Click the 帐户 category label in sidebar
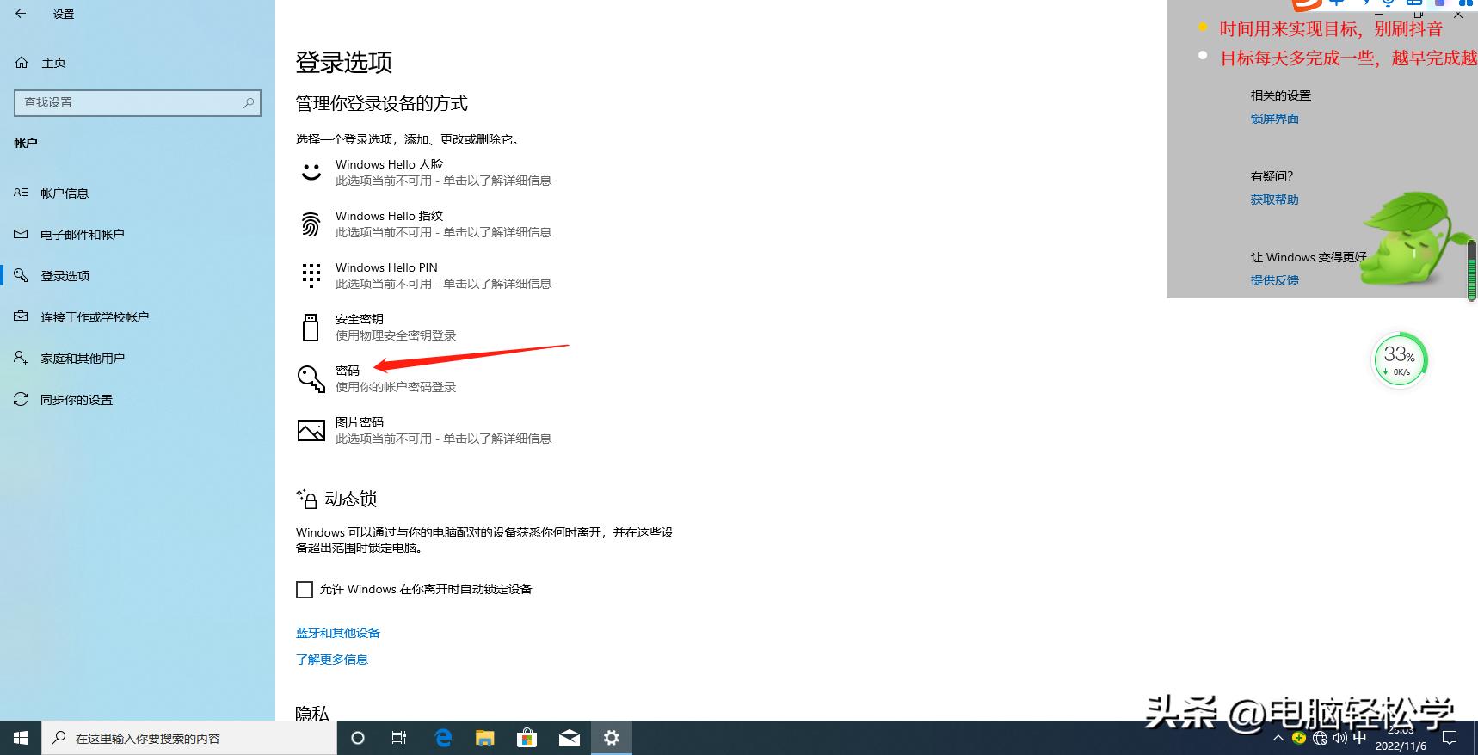 (x=26, y=143)
